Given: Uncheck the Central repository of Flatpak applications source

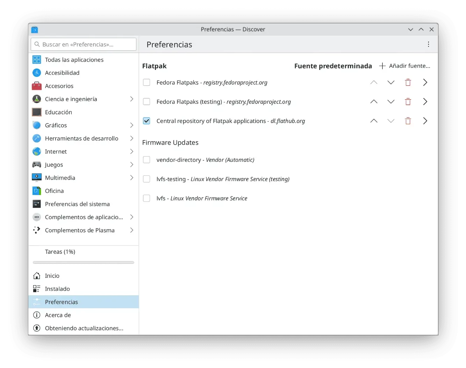Looking at the screenshot, I should click(x=146, y=121).
